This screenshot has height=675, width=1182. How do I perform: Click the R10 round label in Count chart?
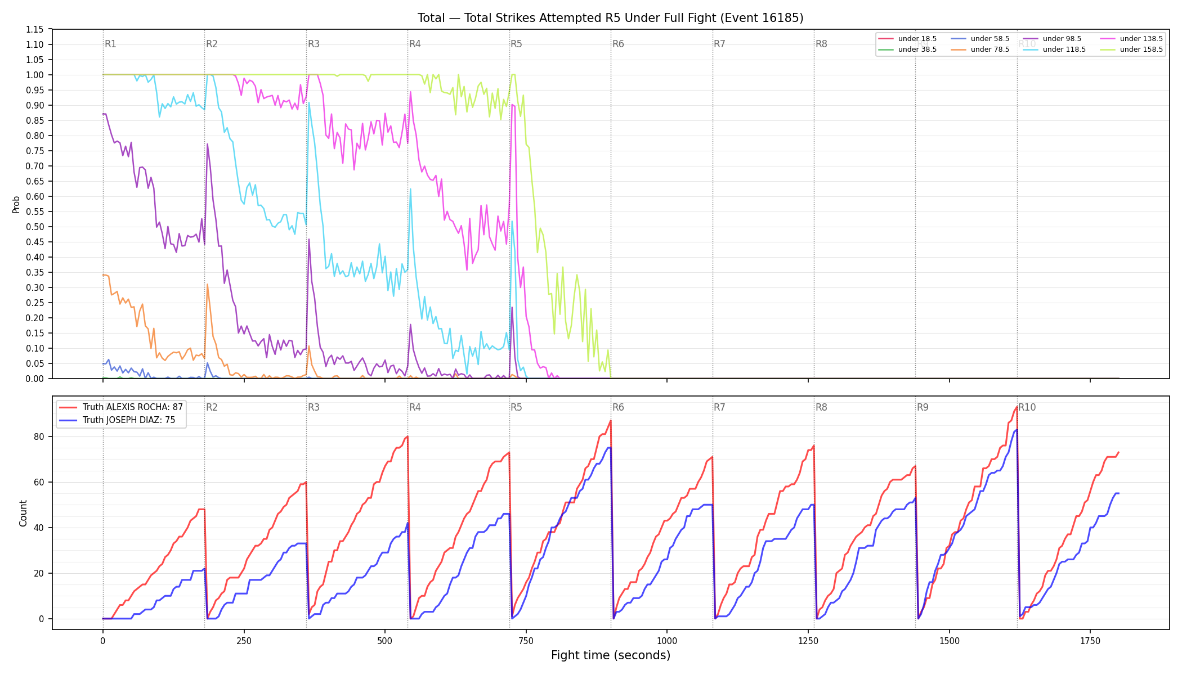point(1027,407)
